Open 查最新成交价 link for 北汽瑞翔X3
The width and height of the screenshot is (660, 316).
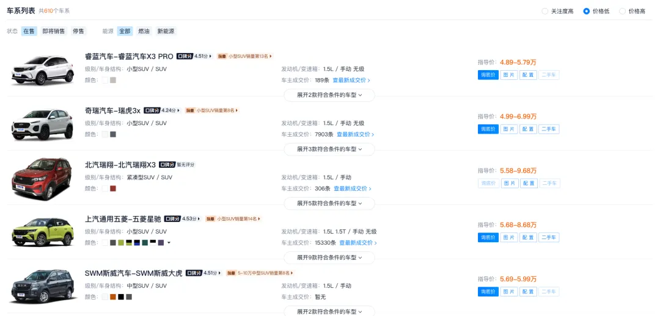[353, 189]
